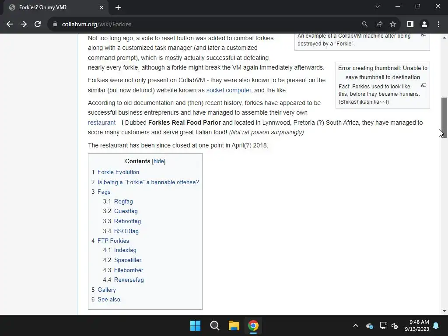Close the Forkies tab

pyautogui.click(x=101, y=7)
